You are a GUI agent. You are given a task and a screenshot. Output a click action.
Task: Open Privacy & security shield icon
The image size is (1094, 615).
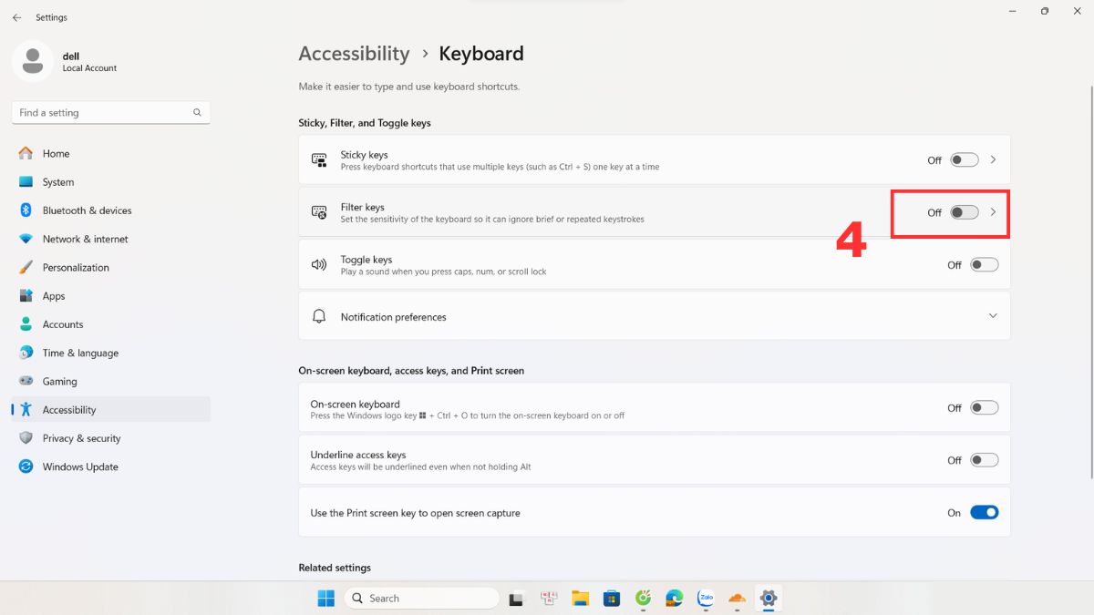coord(26,438)
